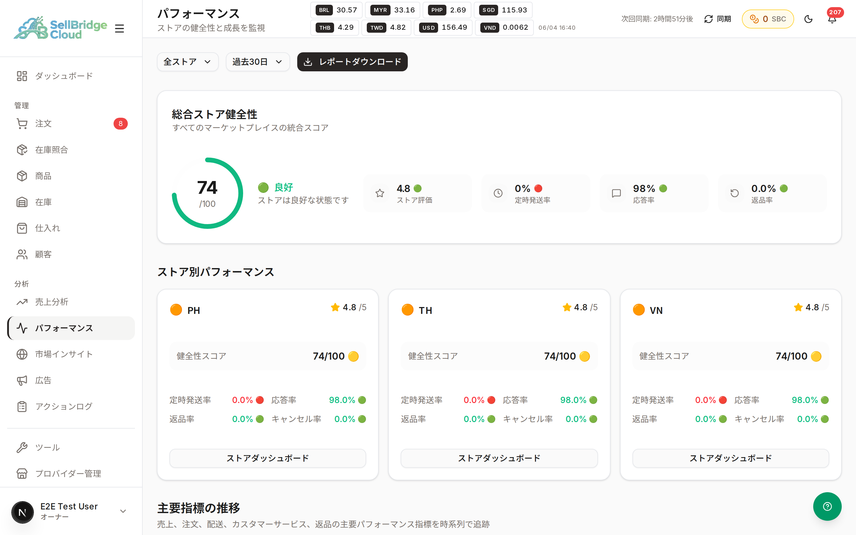Click the VND 0.0062 exchange rate chip

pyautogui.click(x=504, y=28)
